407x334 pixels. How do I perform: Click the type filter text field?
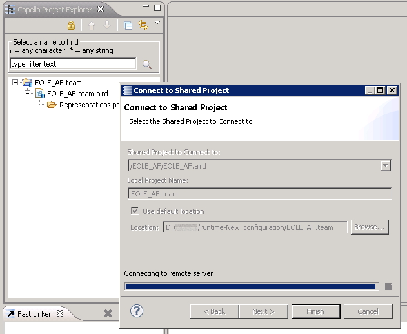tap(73, 64)
